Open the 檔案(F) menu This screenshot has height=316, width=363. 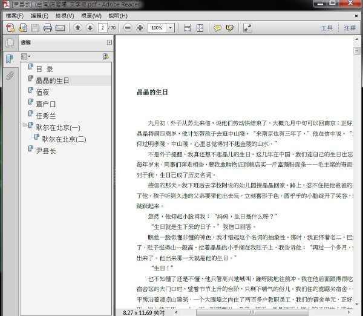coord(15,16)
